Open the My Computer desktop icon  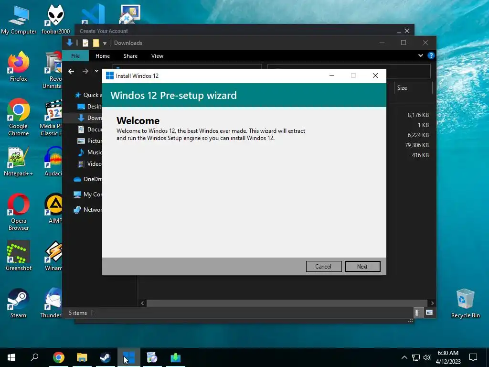(19, 21)
